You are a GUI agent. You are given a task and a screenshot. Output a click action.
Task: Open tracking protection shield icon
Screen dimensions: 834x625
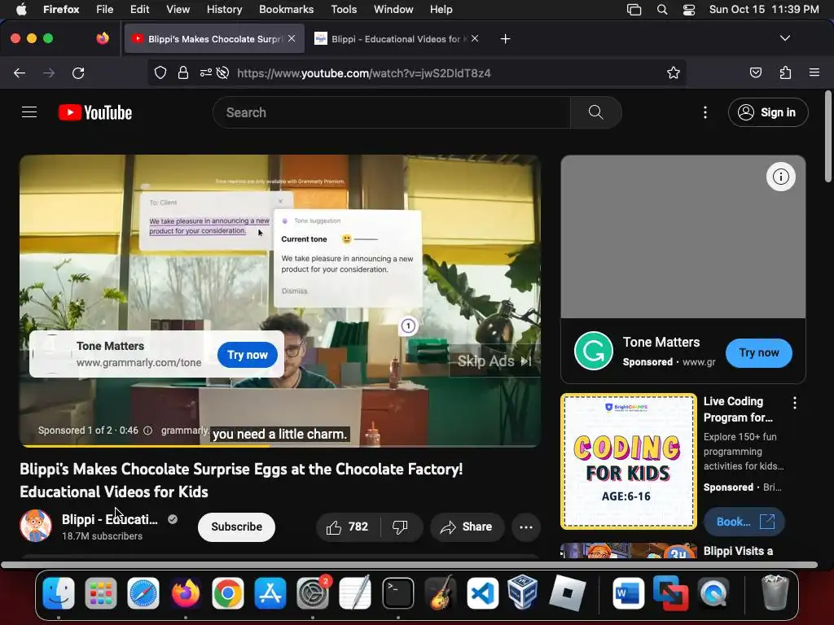(x=160, y=72)
